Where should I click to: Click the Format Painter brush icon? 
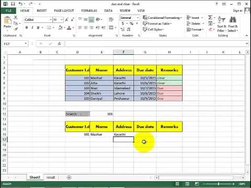pos(16,29)
